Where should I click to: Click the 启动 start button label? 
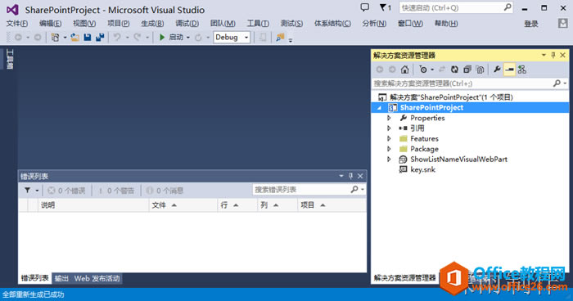[176, 38]
